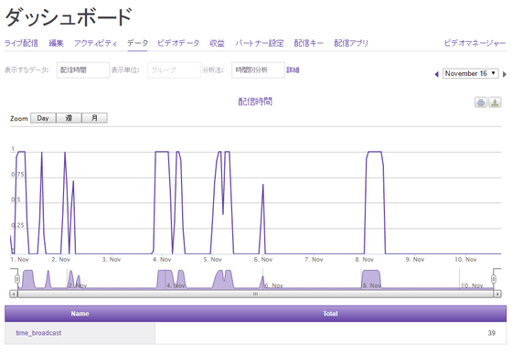Click the navigator scrollbar left arrow
The width and height of the screenshot is (512, 354).
click(14, 294)
